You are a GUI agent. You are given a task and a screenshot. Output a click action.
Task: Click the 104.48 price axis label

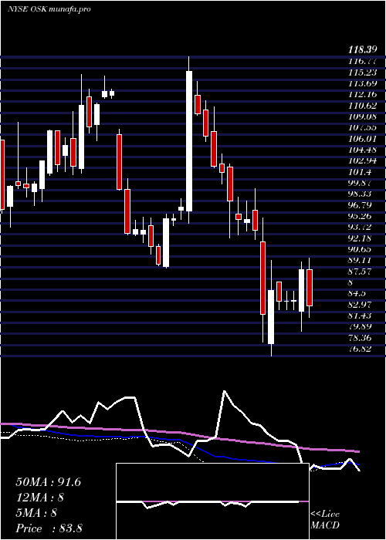click(362, 150)
